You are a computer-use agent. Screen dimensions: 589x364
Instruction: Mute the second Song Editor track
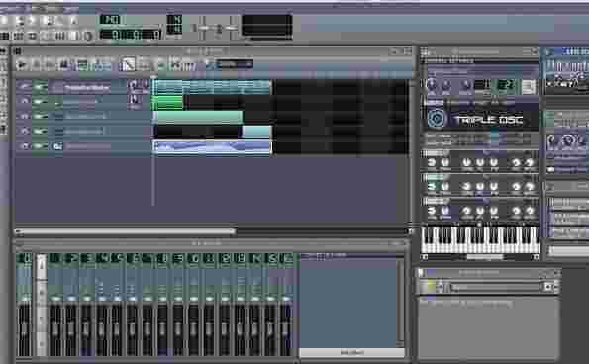(39, 102)
